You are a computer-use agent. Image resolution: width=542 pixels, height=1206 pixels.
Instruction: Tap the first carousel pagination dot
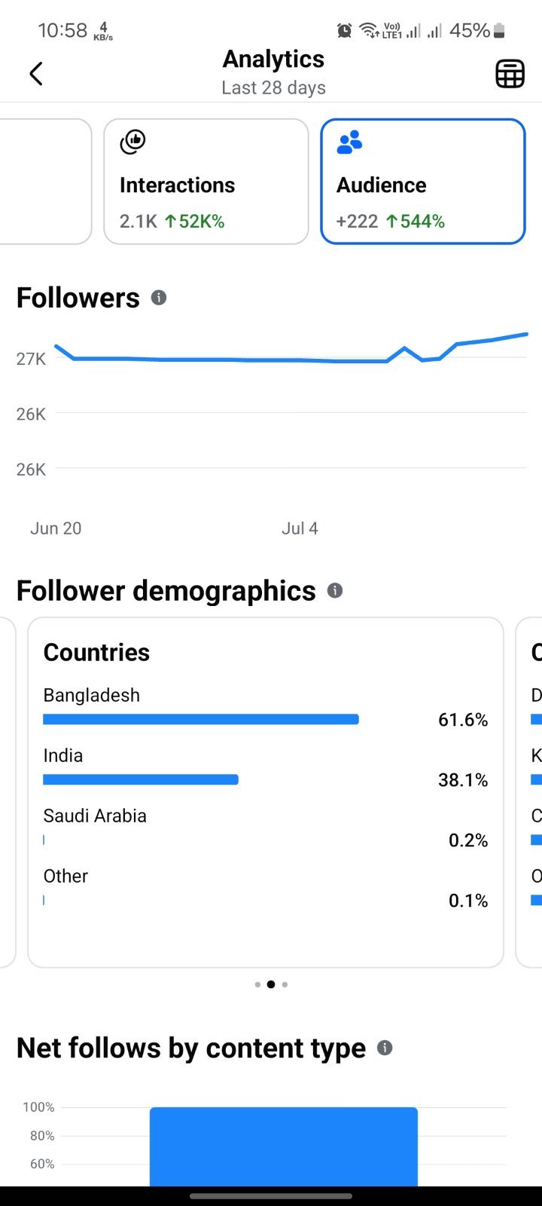[x=257, y=984]
